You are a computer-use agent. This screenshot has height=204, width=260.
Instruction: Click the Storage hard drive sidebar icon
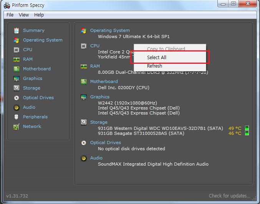(17, 88)
